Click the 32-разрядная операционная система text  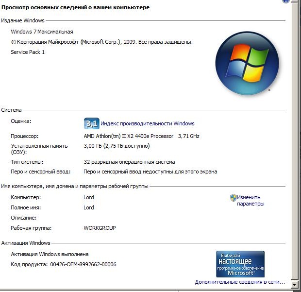(x=129, y=162)
